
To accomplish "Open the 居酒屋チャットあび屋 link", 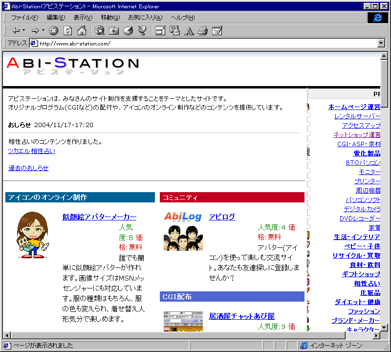I will pyautogui.click(x=241, y=316).
